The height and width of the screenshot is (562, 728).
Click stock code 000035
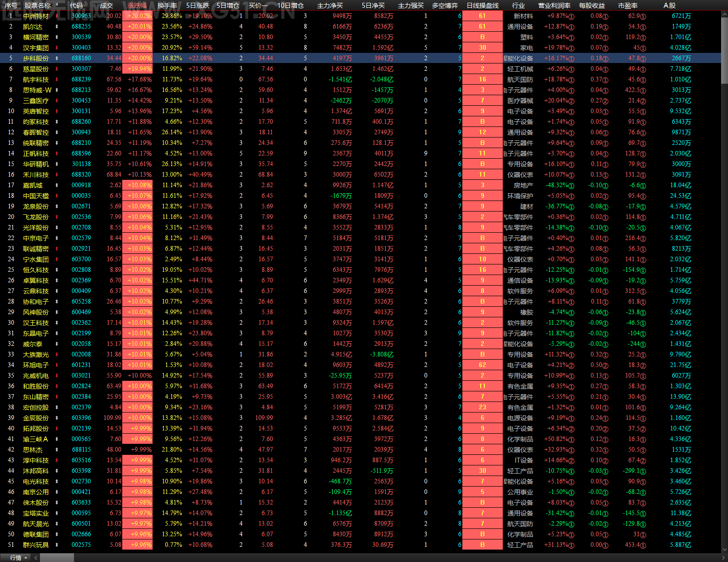pyautogui.click(x=81, y=196)
